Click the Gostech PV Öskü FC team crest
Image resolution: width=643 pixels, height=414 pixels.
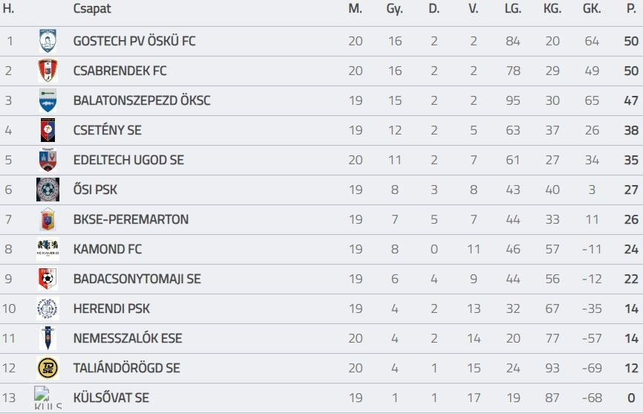click(x=48, y=41)
